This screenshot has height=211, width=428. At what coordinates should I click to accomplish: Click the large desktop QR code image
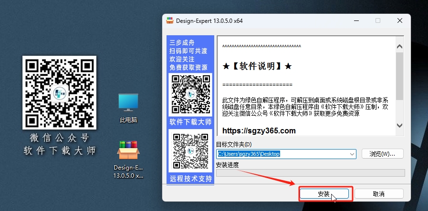point(59,93)
